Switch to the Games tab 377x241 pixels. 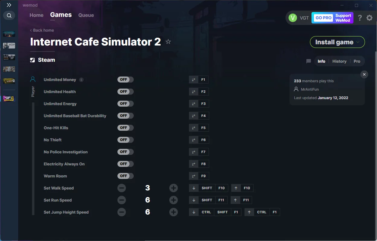[61, 15]
